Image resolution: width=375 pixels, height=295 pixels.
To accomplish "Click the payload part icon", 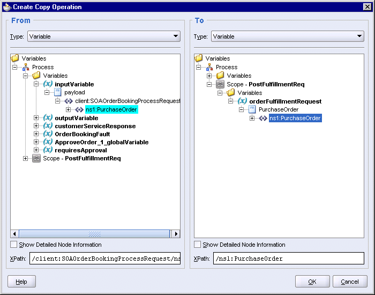I will tap(58, 92).
